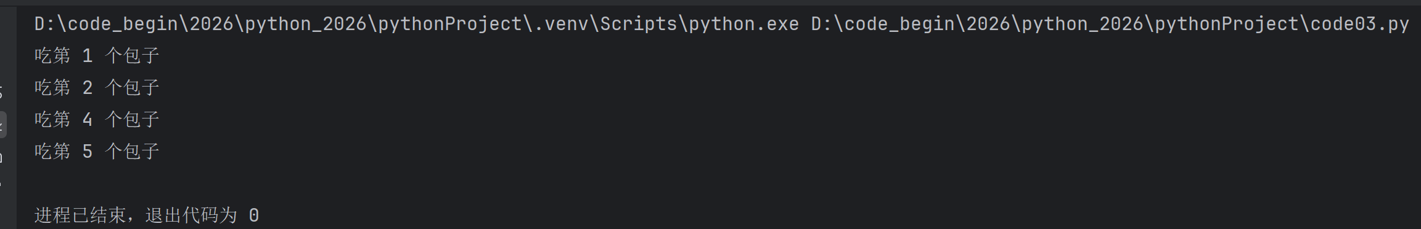Viewport: 1421px width, 229px height.
Task: Click the Scripts folder segment of the path
Action: coord(639,24)
